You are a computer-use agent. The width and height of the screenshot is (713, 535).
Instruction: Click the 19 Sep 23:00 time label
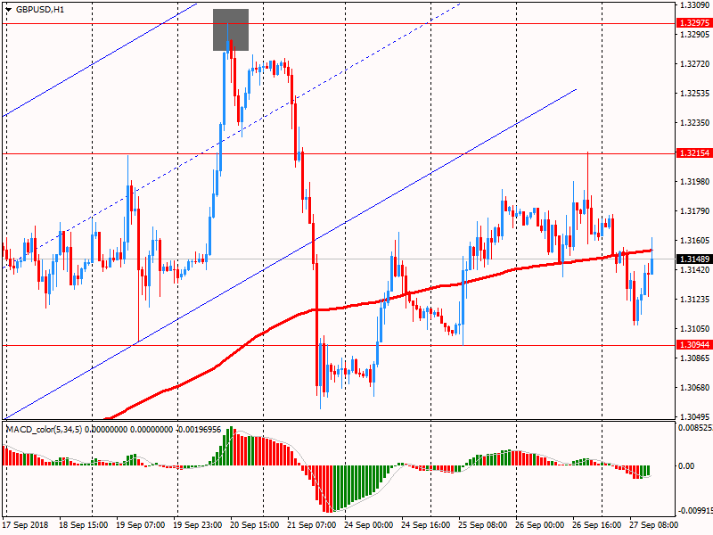point(197,524)
